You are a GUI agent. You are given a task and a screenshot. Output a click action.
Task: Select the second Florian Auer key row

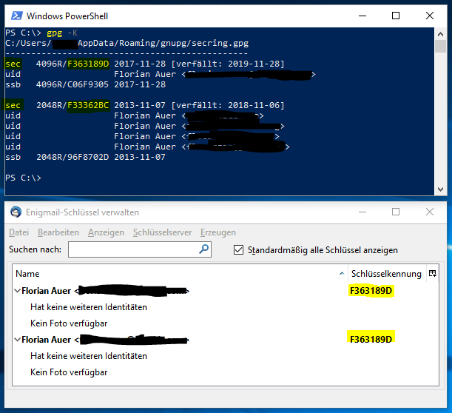226,340
